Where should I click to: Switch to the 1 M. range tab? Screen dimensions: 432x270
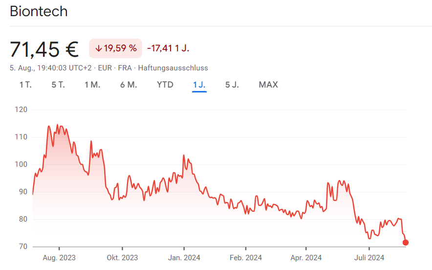[92, 85]
